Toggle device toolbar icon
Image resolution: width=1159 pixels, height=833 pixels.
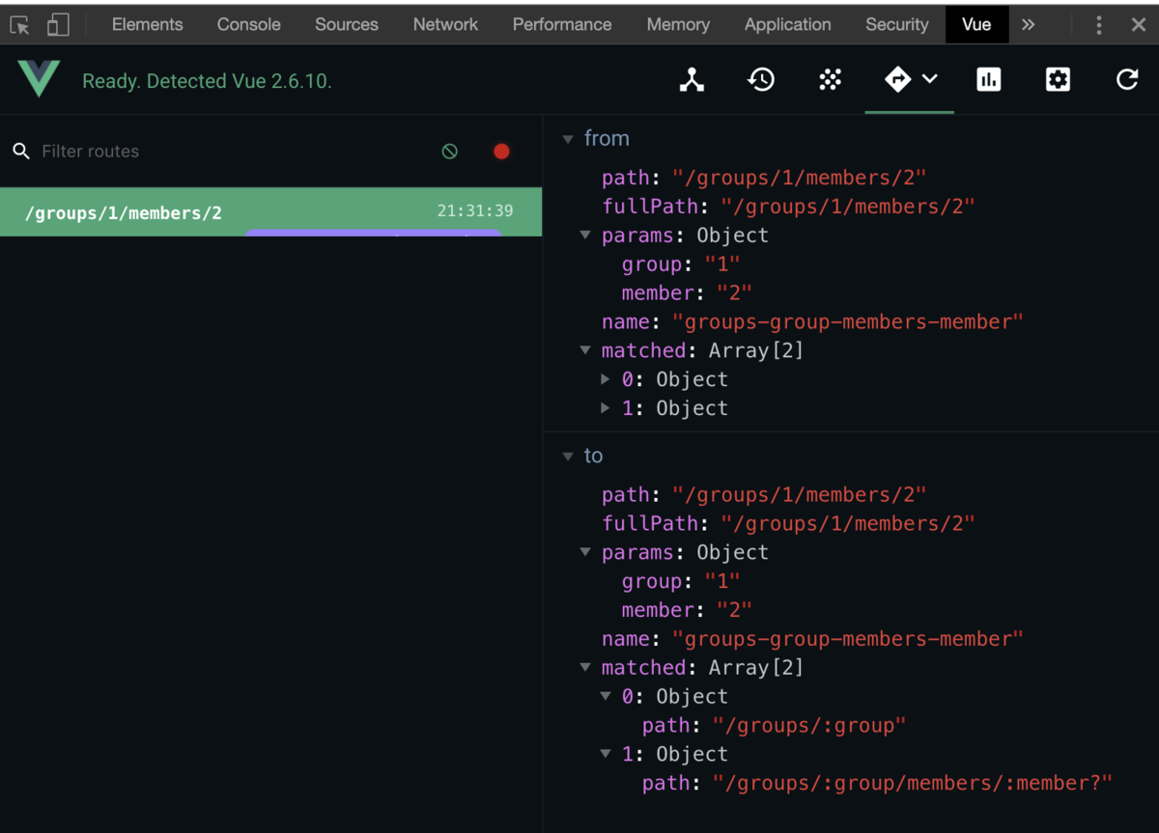point(58,25)
